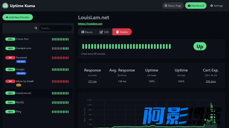
Task: Click the Uptime Kuma logo icon
Action: click(x=5, y=6)
